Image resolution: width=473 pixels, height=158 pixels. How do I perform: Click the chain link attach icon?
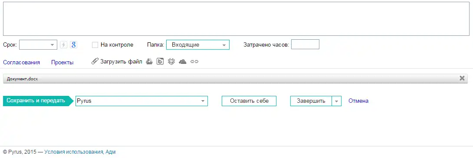click(194, 62)
